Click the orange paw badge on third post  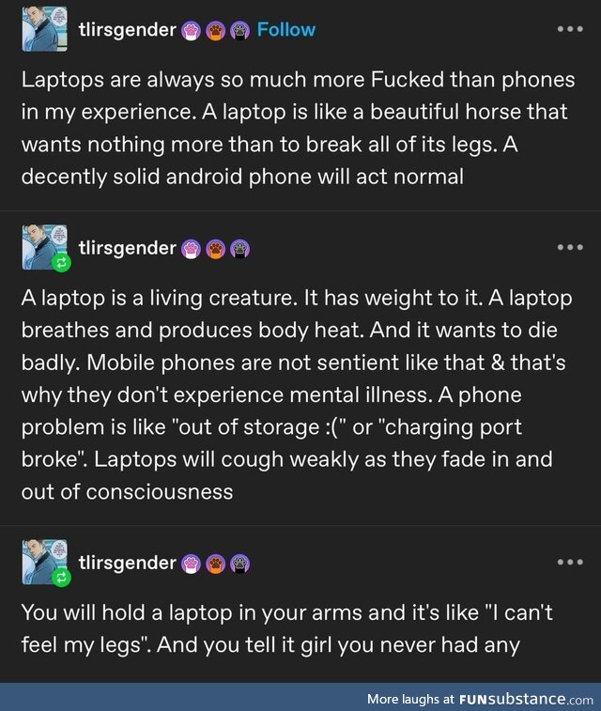coord(216,564)
